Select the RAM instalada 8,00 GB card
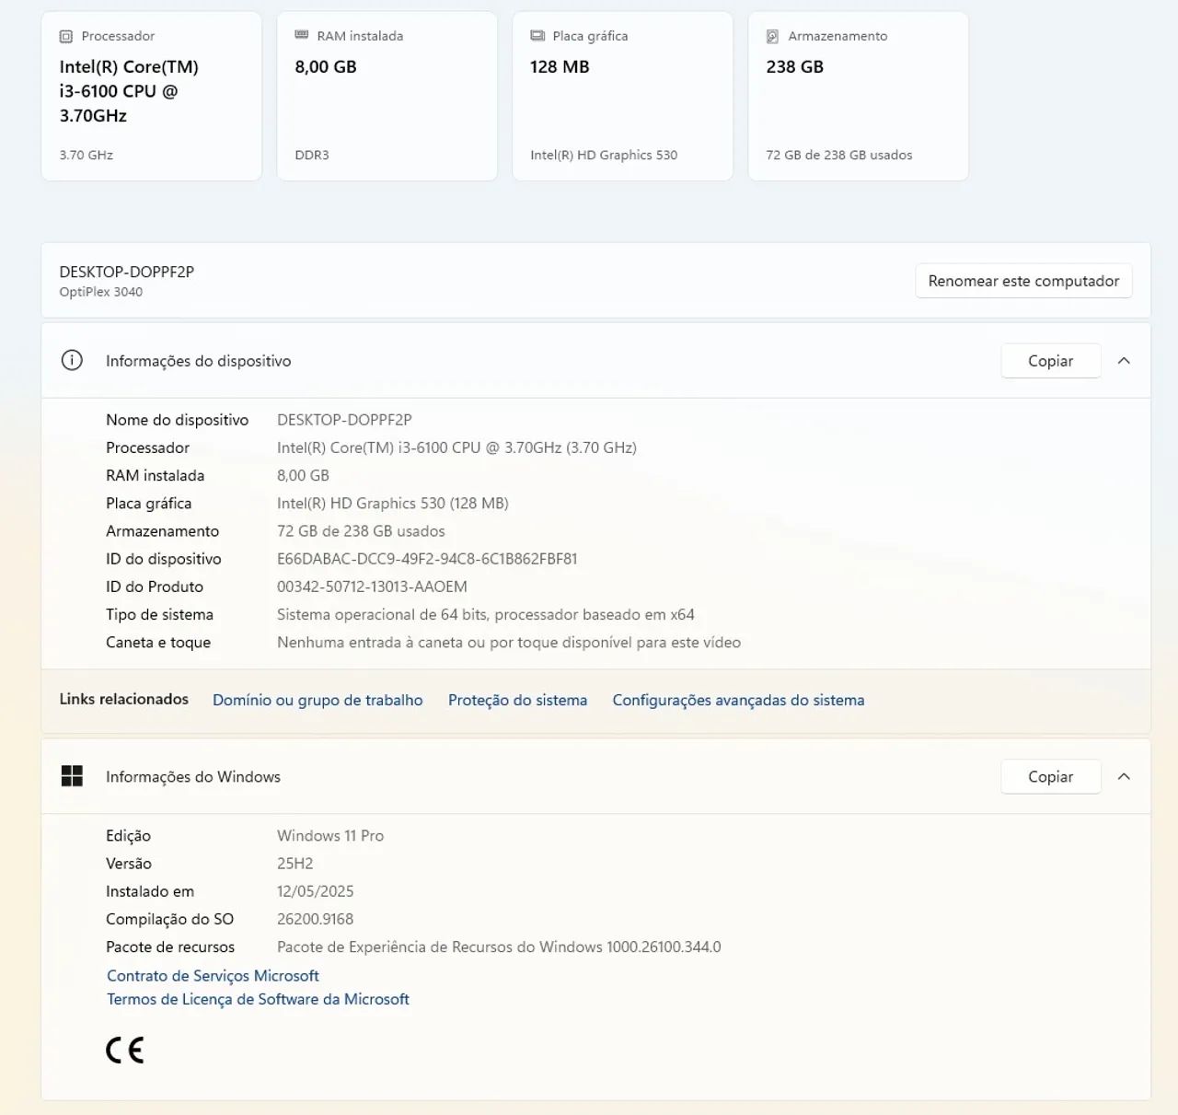The width and height of the screenshot is (1178, 1115). click(x=387, y=96)
